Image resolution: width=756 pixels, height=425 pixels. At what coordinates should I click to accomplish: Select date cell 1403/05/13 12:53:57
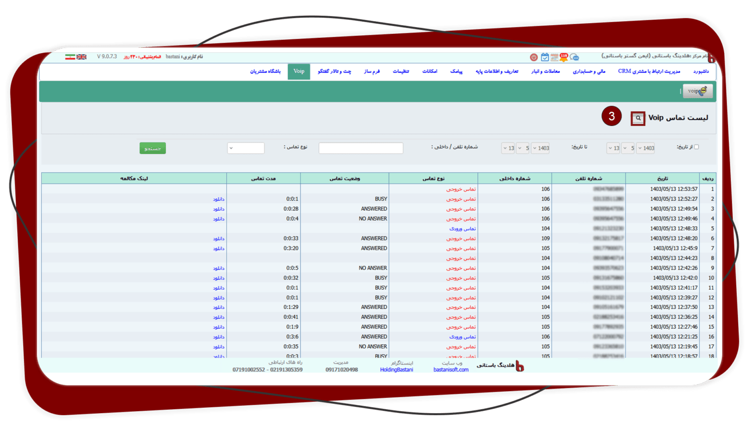(x=674, y=189)
